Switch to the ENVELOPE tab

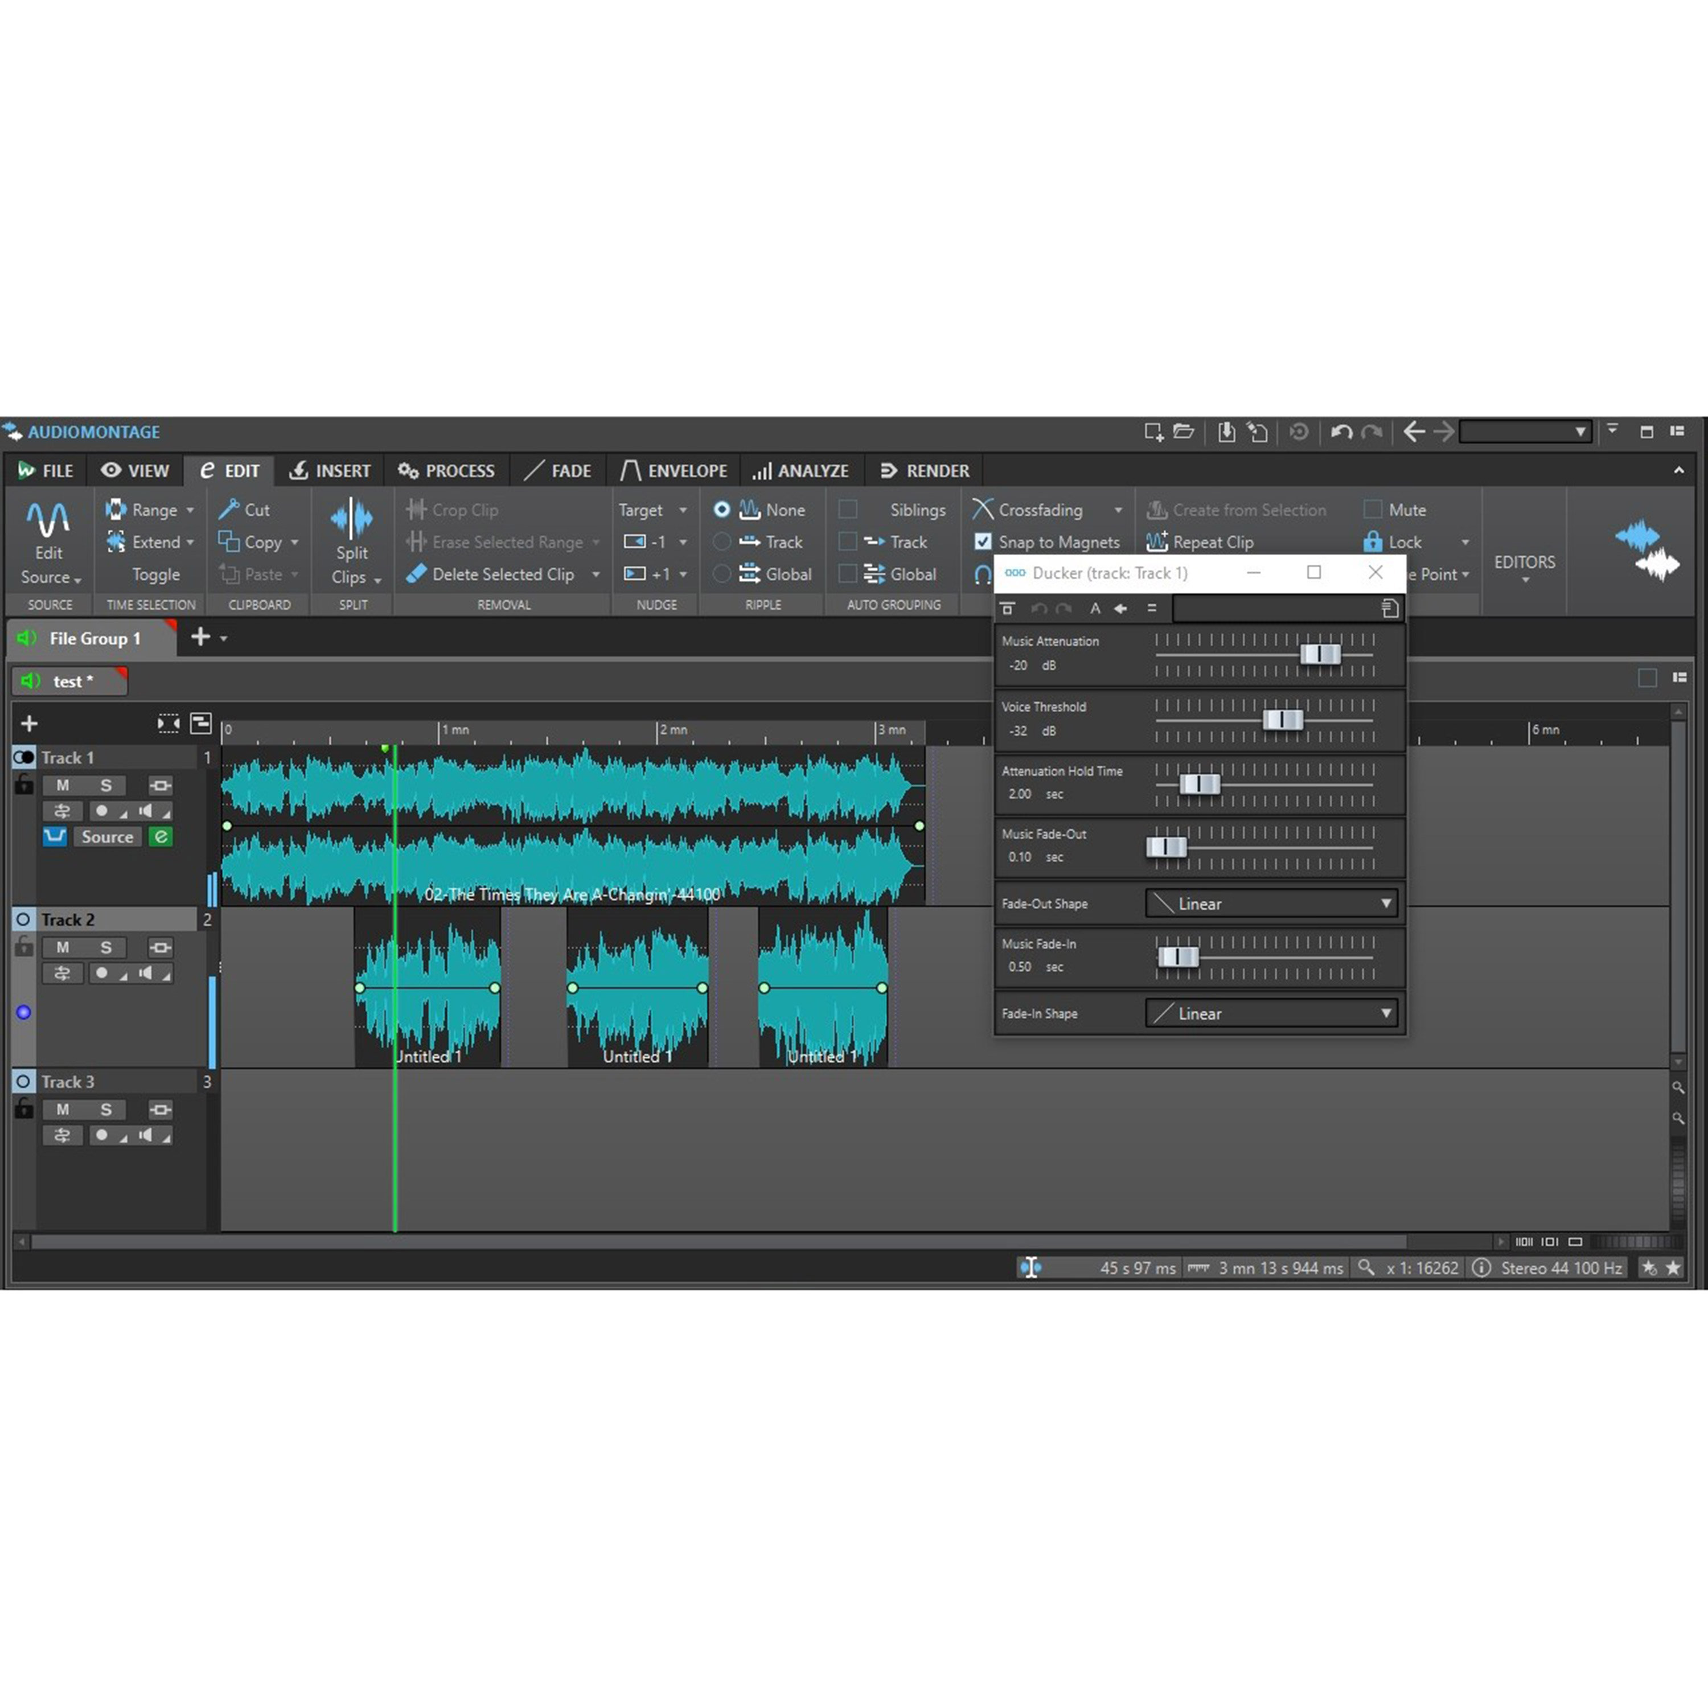(x=675, y=470)
